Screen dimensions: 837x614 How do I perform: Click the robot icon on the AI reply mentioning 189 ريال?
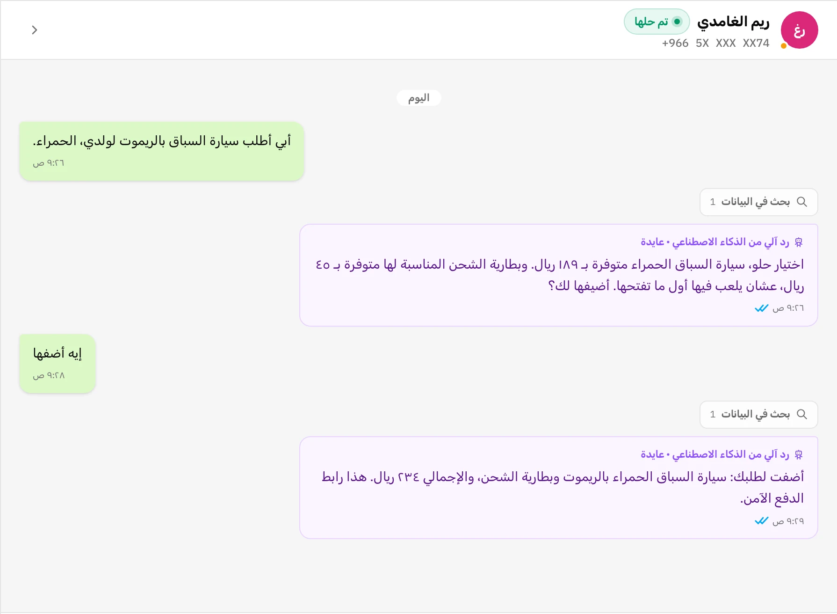(799, 242)
